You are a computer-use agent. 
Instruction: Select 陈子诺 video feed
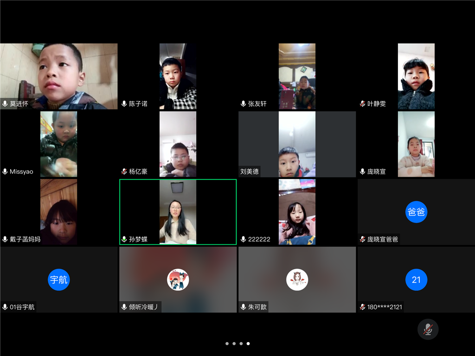[178, 76]
